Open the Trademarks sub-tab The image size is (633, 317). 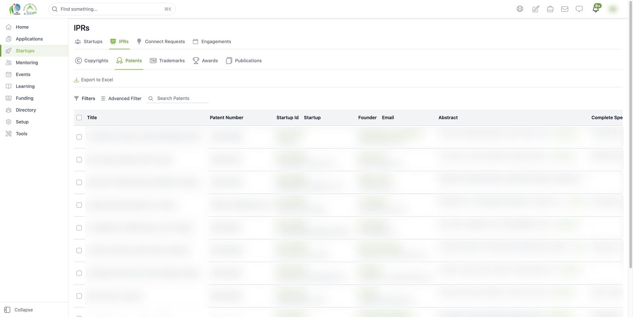167,60
